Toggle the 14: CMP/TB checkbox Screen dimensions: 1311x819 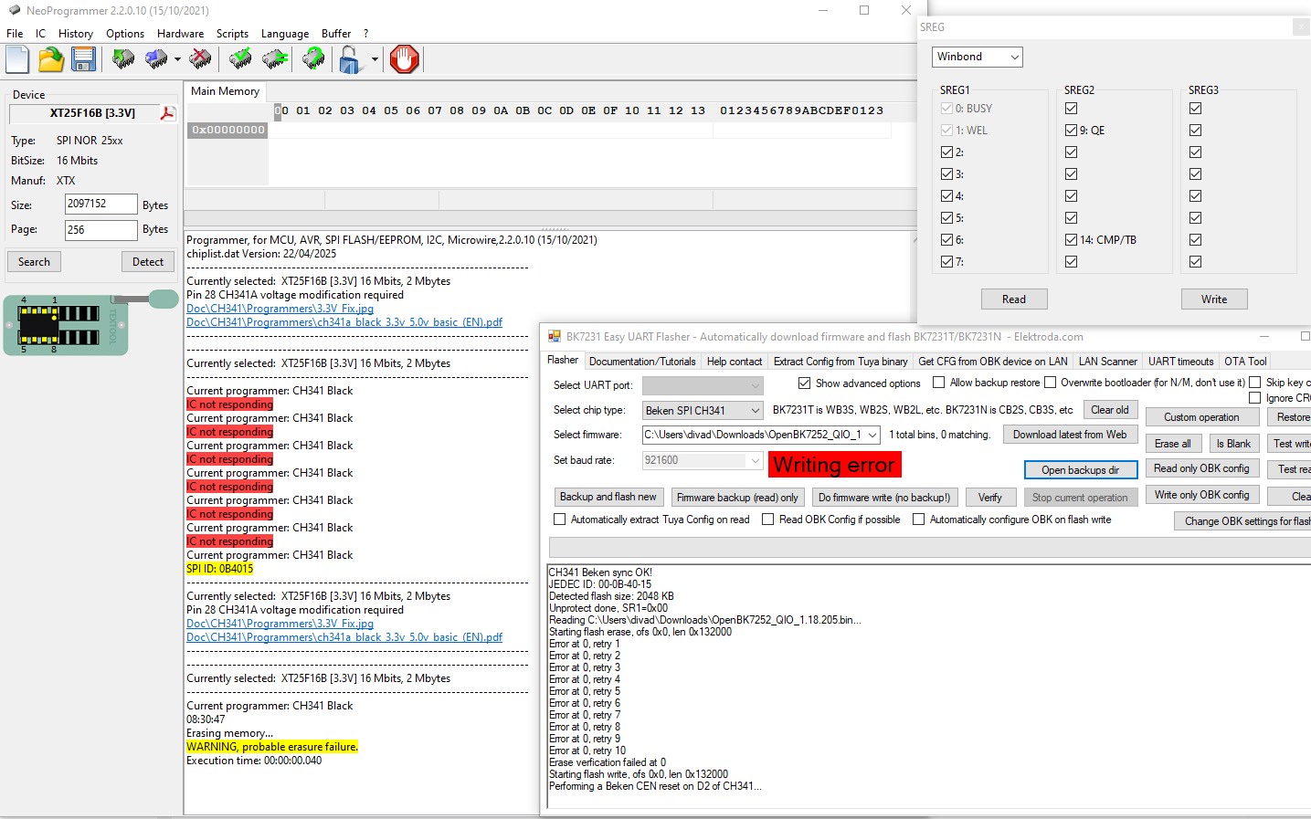click(1071, 240)
